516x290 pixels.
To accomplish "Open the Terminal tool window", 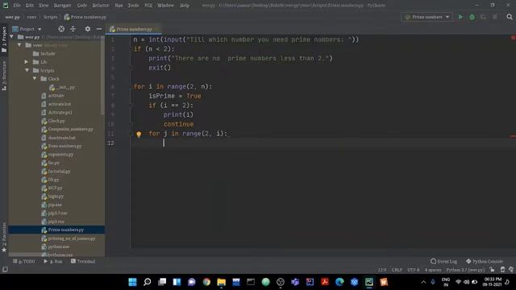I will point(83,261).
